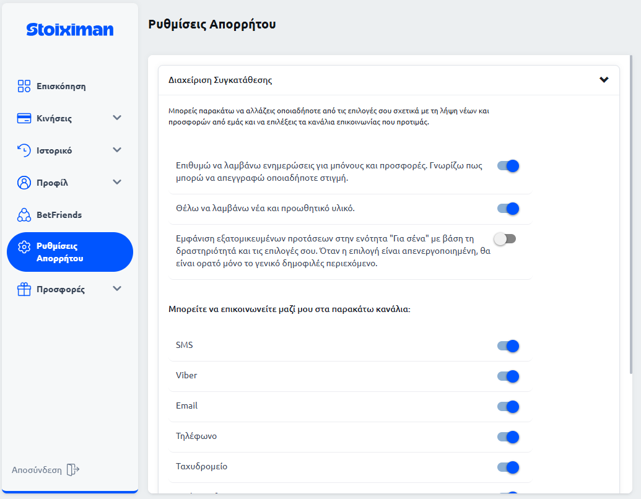This screenshot has height=499, width=641.
Task: Expand the Κινήσεις sidebar dropdown
Action: pyautogui.click(x=117, y=118)
